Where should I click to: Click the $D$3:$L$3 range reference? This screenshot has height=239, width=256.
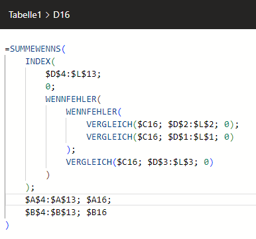click(x=170, y=162)
